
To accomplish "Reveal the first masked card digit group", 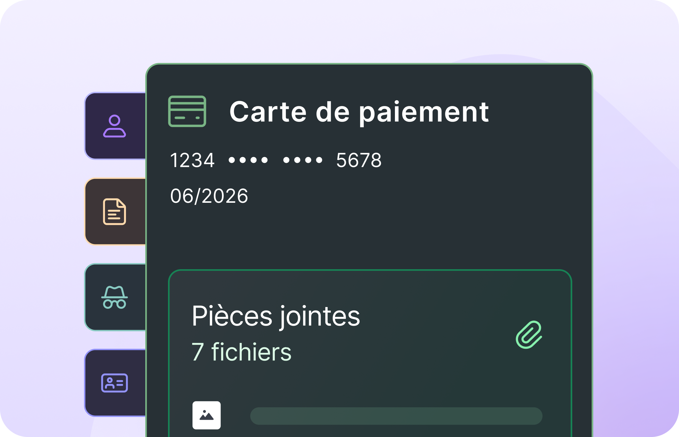I will [x=248, y=160].
